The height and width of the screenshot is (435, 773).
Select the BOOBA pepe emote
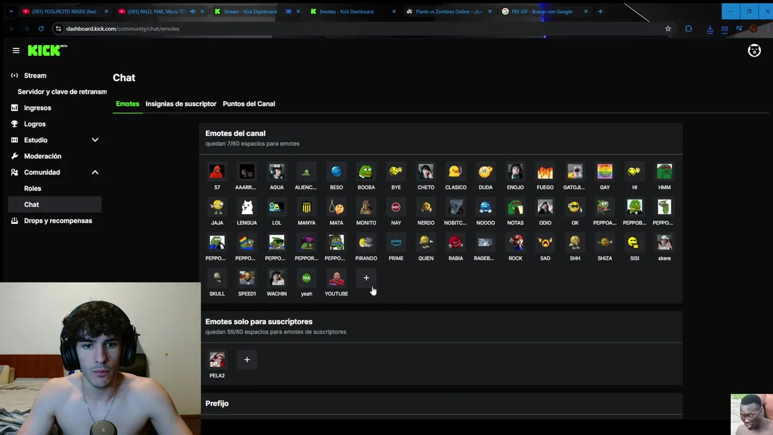(x=366, y=172)
